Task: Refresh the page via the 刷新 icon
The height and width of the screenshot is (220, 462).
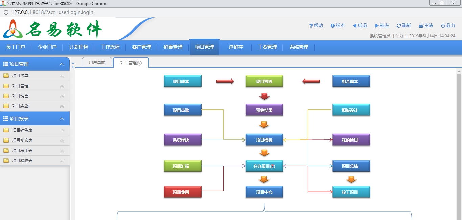Action: coord(398,25)
